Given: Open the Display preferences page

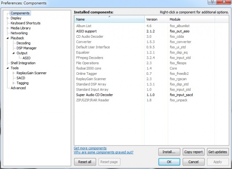Looking at the screenshot, I should pyautogui.click(x=16, y=18).
